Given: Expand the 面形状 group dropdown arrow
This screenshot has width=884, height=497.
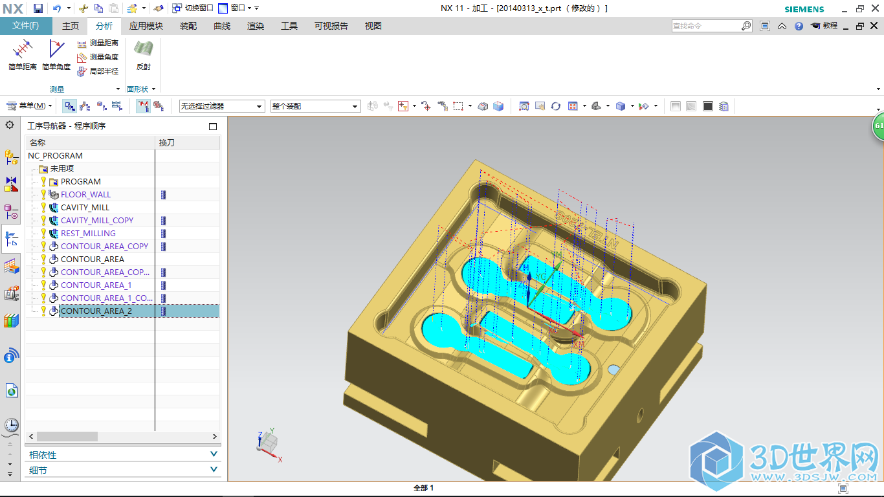Looking at the screenshot, I should coord(153,89).
